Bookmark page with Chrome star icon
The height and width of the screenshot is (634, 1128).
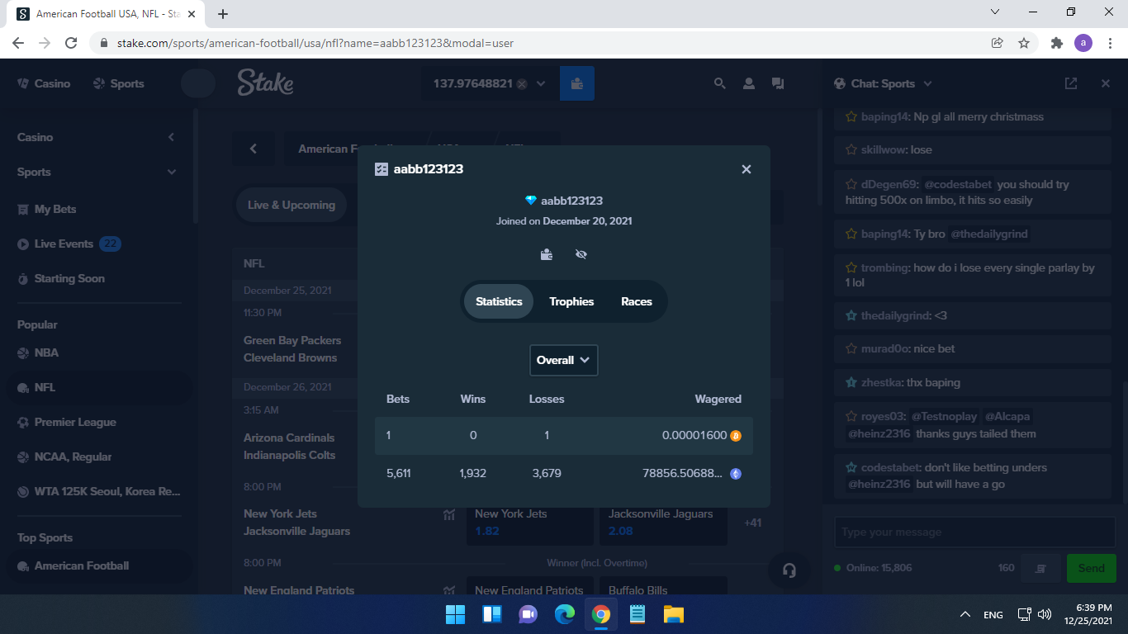point(1024,43)
